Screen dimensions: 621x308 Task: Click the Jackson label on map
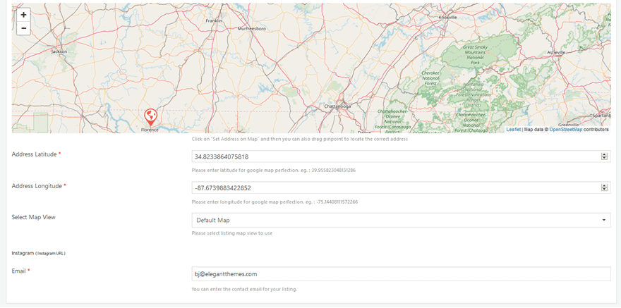click(59, 51)
